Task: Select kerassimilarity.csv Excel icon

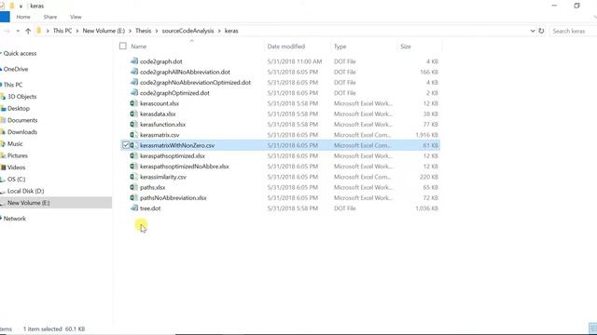Action: click(x=134, y=177)
